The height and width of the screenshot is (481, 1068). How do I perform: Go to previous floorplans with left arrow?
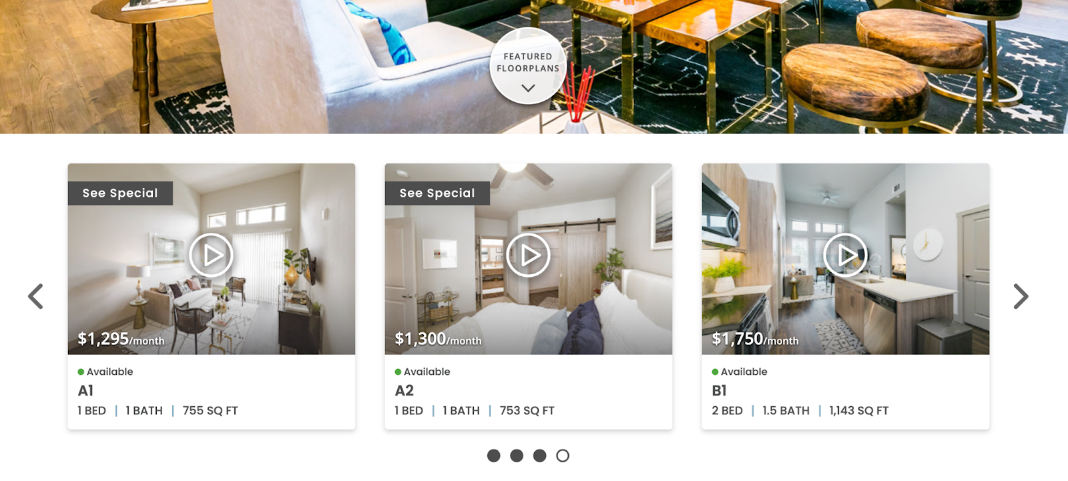click(x=35, y=296)
